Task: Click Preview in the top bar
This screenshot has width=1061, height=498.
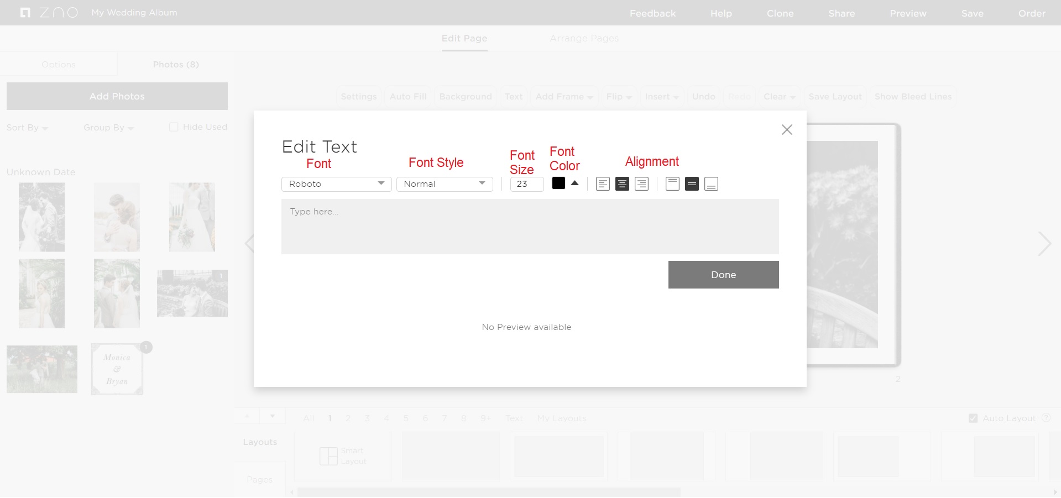Action: click(x=908, y=13)
